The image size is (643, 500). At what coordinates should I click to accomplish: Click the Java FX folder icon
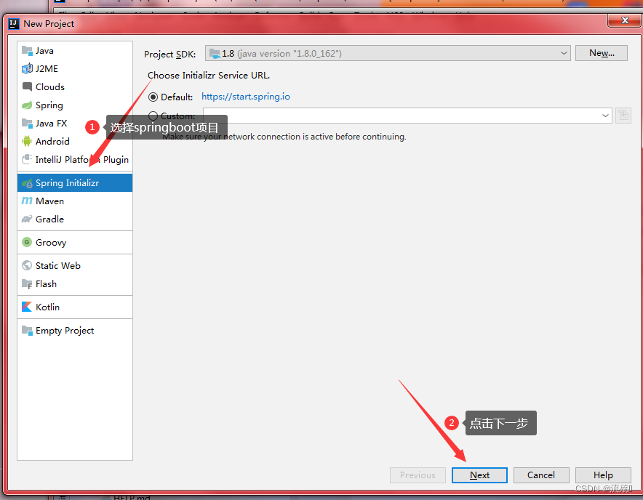coord(27,124)
